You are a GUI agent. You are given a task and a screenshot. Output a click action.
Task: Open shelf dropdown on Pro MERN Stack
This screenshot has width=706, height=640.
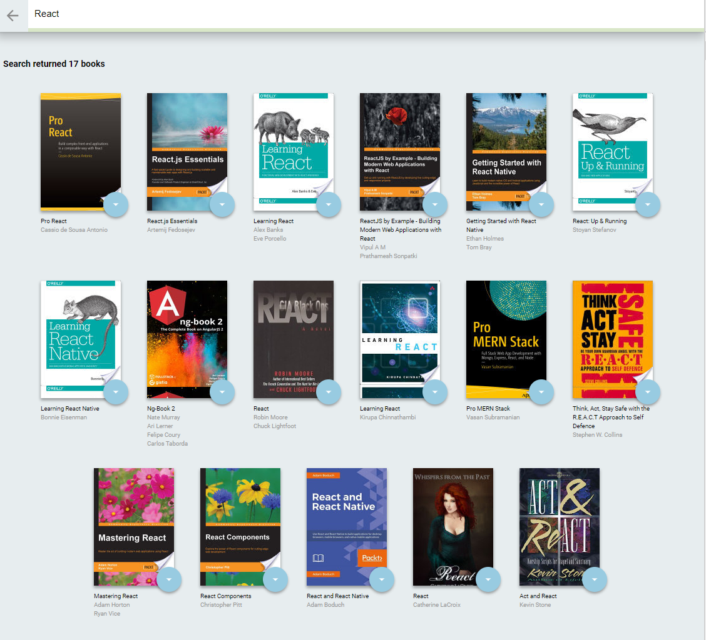point(541,392)
